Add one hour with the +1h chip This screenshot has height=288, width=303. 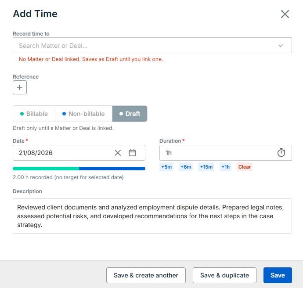225,167
